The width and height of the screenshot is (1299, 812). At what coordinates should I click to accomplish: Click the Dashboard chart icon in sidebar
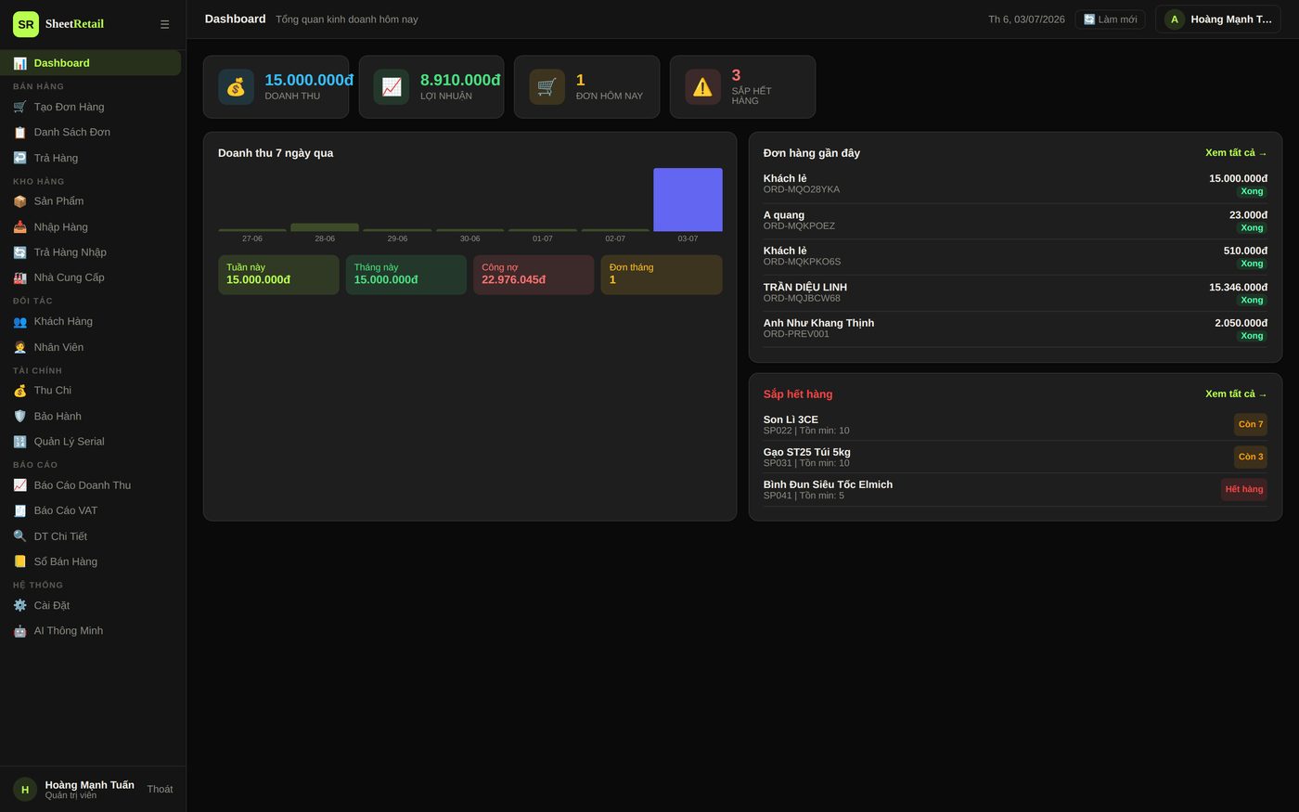(19, 63)
